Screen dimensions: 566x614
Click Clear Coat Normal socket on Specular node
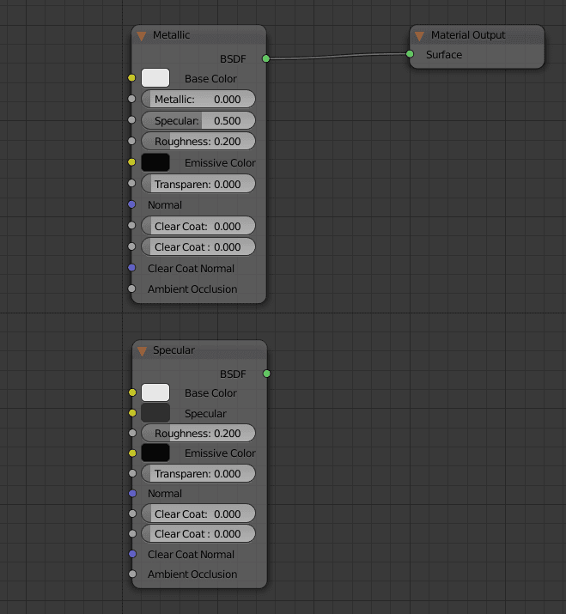point(132,554)
